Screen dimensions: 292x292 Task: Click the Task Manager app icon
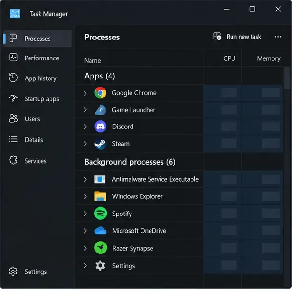15,13
